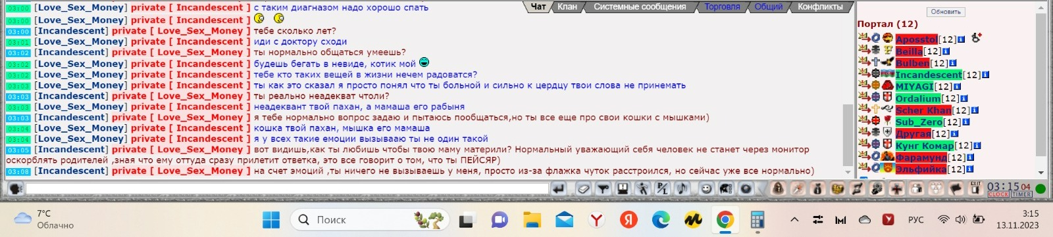Click the hooded character icon

(x=778, y=189)
